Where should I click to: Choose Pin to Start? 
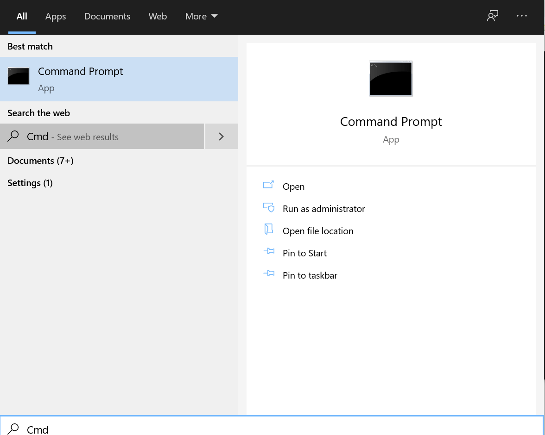point(304,253)
